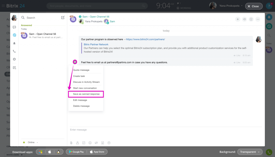Click the teal bell notification icon on the right
This screenshot has width=275, height=157.
tap(269, 17)
